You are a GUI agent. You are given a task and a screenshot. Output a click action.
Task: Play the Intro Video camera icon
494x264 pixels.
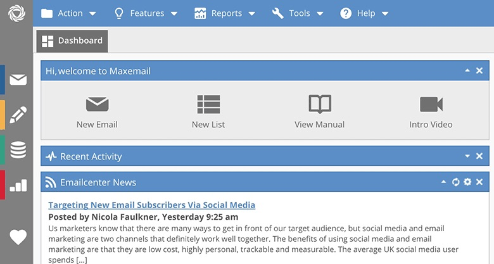[431, 104]
